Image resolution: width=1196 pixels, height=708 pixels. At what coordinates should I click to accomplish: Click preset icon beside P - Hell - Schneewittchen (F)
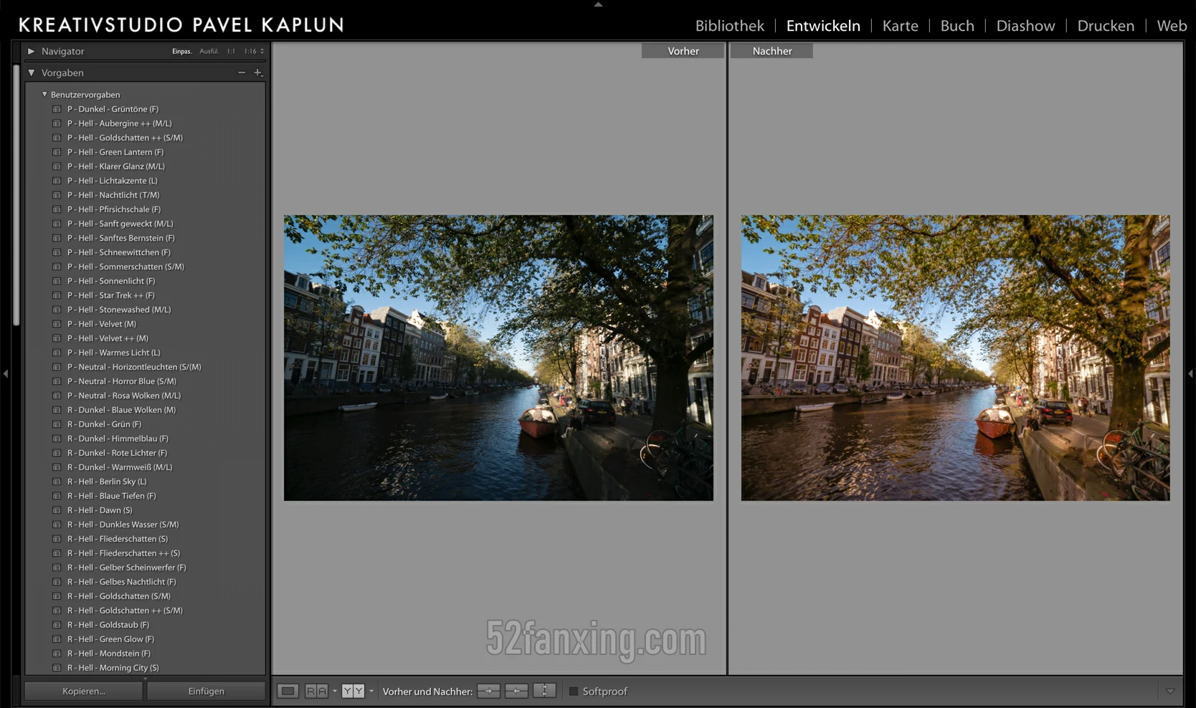click(x=57, y=252)
